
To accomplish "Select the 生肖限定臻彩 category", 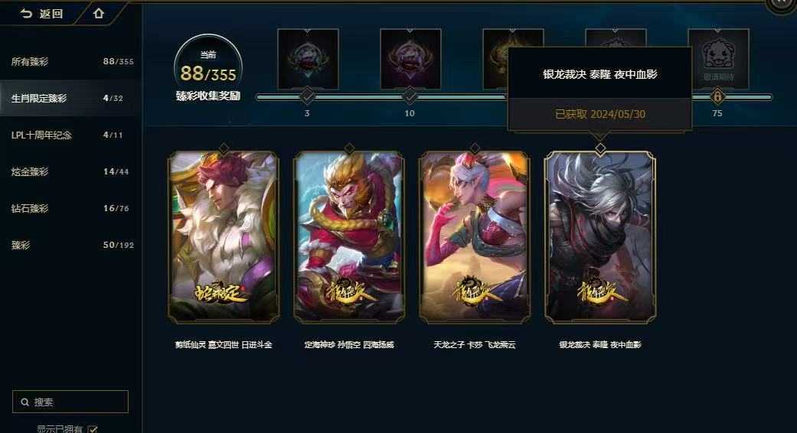I will 71,98.
